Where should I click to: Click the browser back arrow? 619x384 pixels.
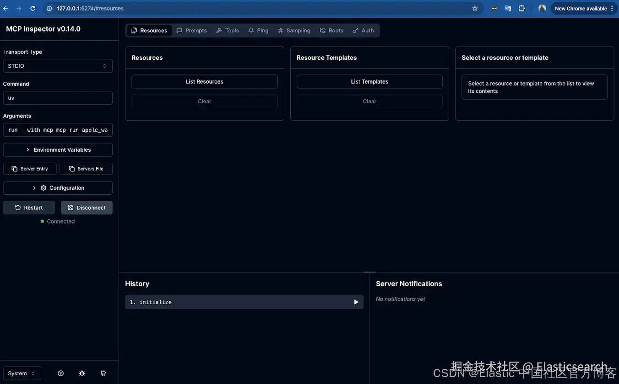pos(5,8)
